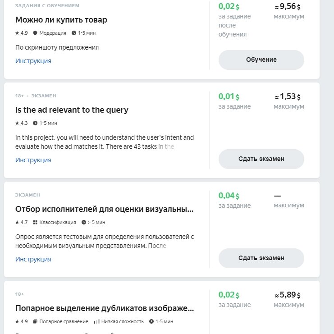Click the clock icon next to > 5 мин
The width and height of the screenshot is (334, 334).
click(x=83, y=222)
